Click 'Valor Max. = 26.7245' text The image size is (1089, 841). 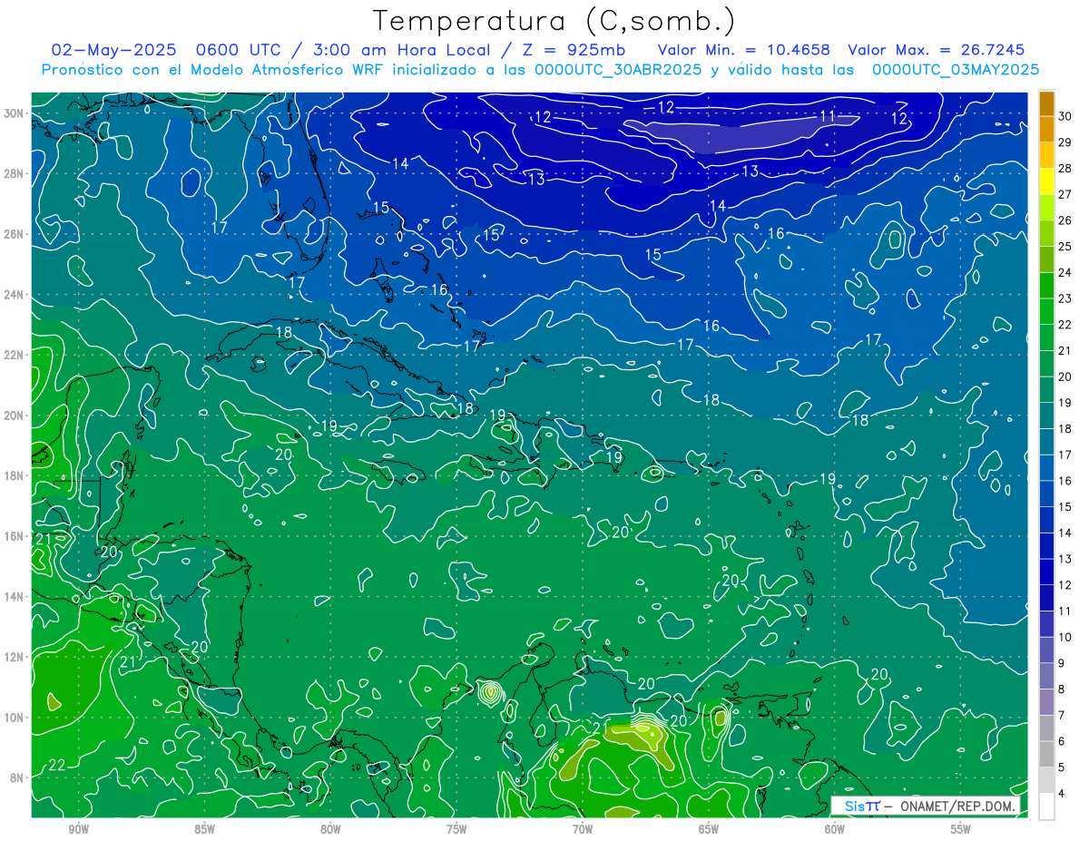[937, 50]
